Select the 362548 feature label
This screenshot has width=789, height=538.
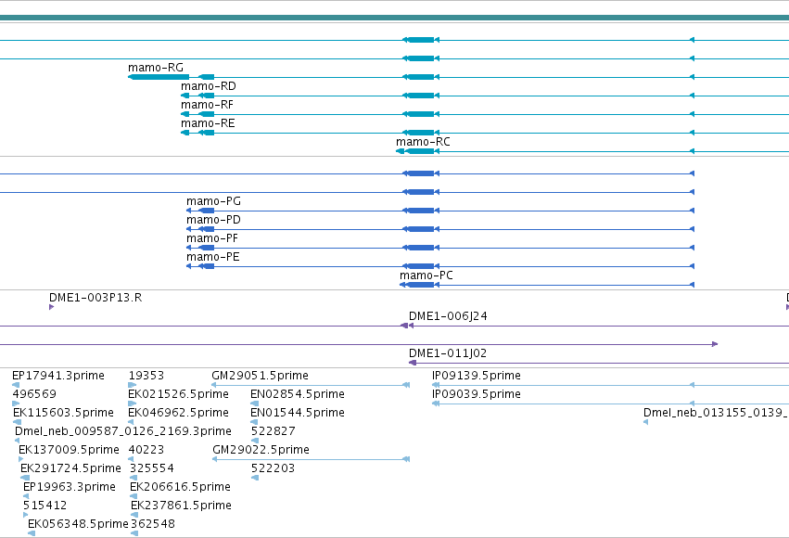153,524
